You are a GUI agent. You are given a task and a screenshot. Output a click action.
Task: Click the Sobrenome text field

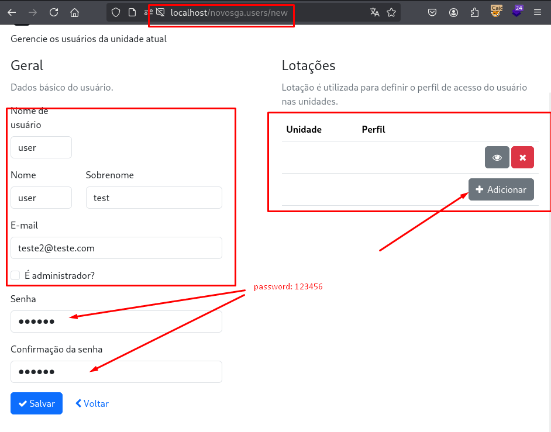[154, 198]
